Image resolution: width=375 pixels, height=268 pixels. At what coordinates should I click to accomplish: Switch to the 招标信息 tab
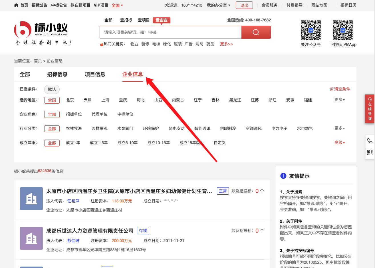(57, 74)
